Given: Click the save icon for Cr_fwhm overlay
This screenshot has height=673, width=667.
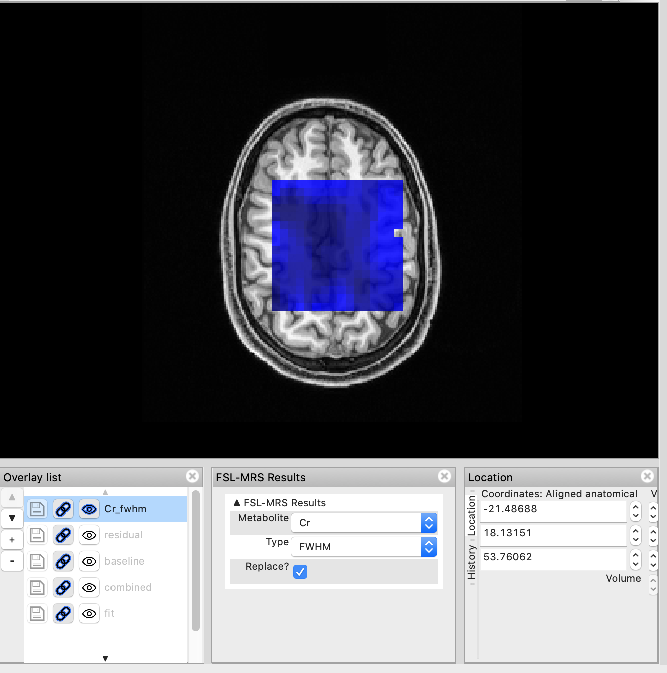Looking at the screenshot, I should (37, 509).
